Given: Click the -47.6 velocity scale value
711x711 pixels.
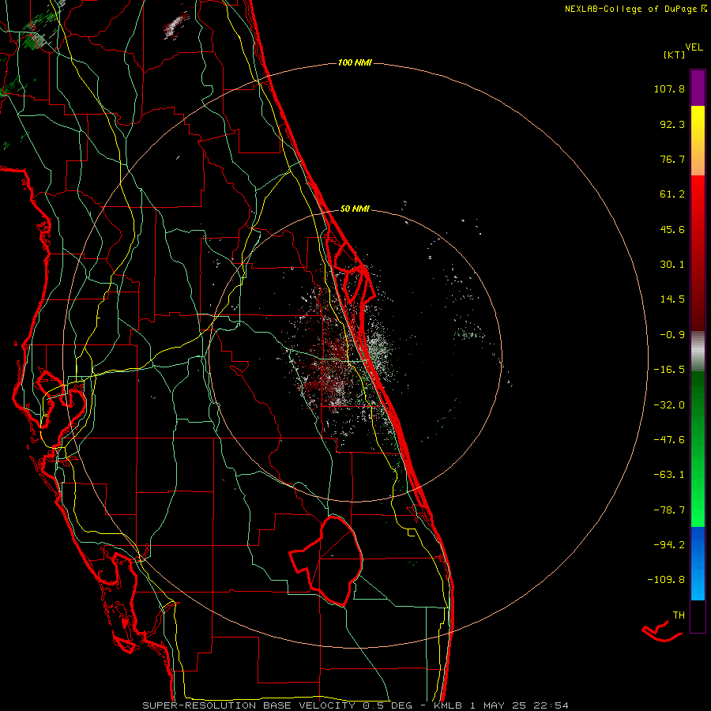Looking at the screenshot, I should click(669, 440).
